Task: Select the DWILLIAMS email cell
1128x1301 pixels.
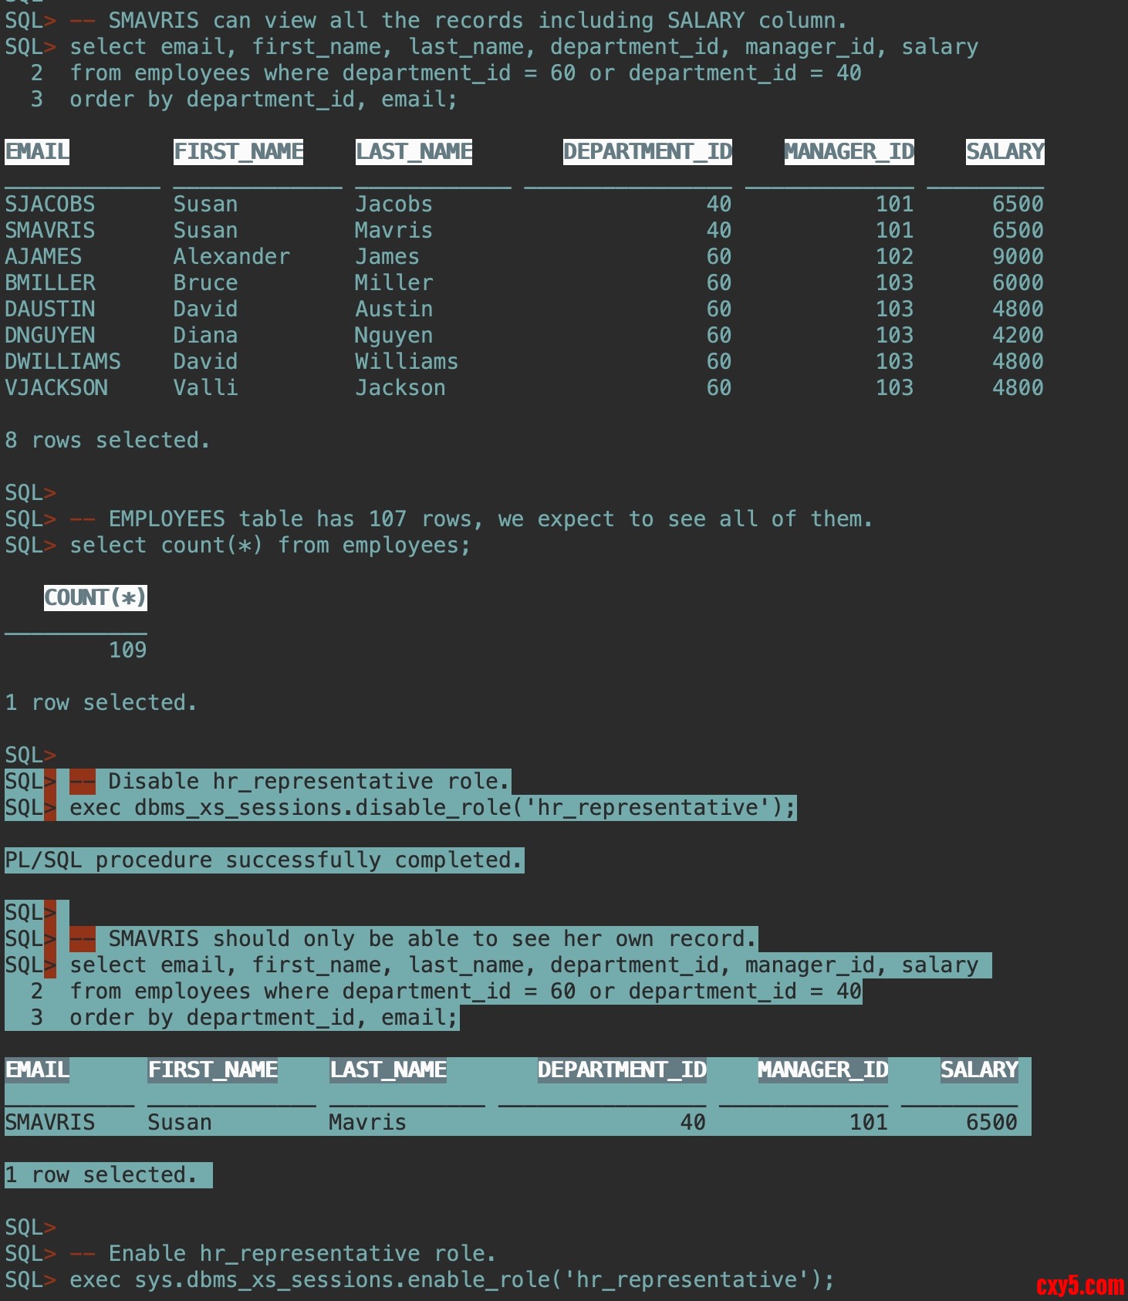Action: pyautogui.click(x=62, y=362)
